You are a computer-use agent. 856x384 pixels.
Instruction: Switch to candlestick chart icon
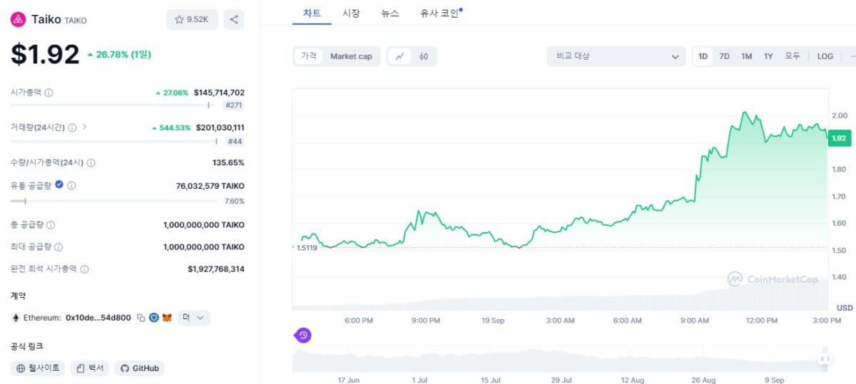pyautogui.click(x=424, y=56)
